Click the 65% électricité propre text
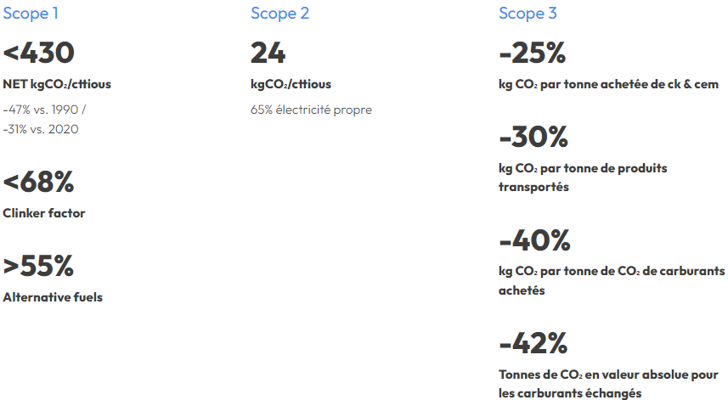Screen dimensions: 728x400 (311, 110)
